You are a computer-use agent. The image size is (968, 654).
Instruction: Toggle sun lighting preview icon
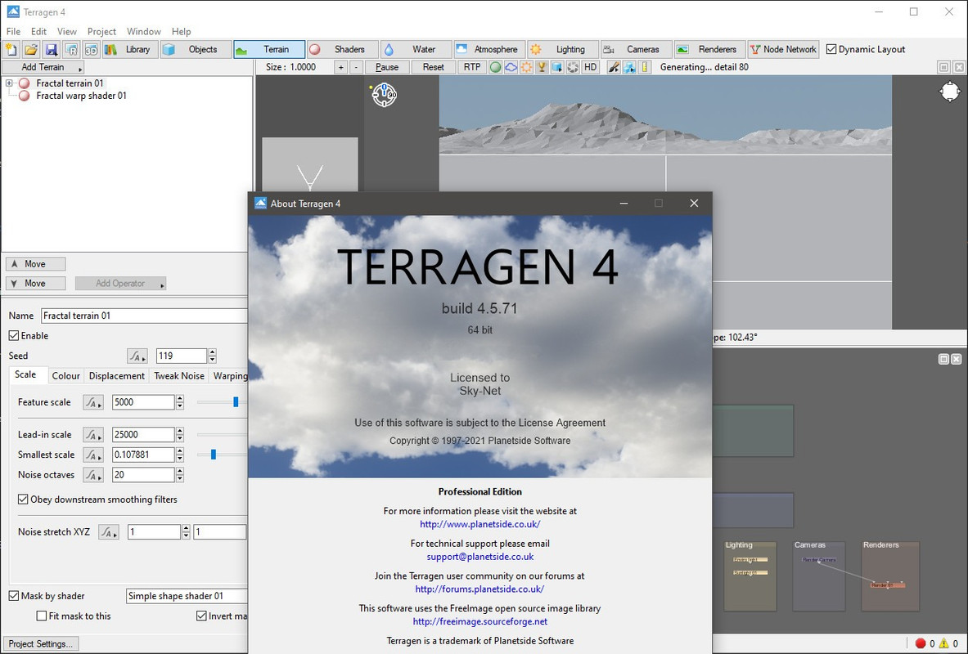coord(526,67)
